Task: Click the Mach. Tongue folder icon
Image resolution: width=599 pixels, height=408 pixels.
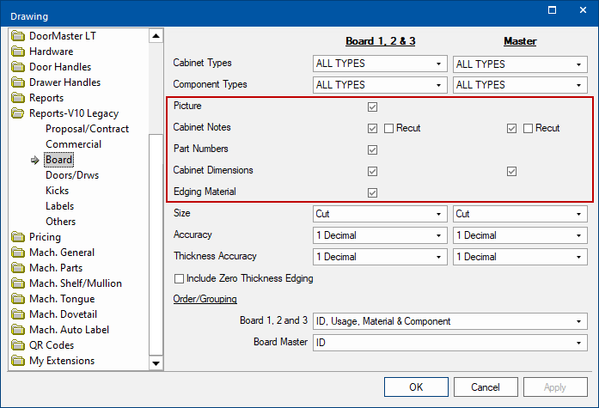Action: click(x=17, y=299)
